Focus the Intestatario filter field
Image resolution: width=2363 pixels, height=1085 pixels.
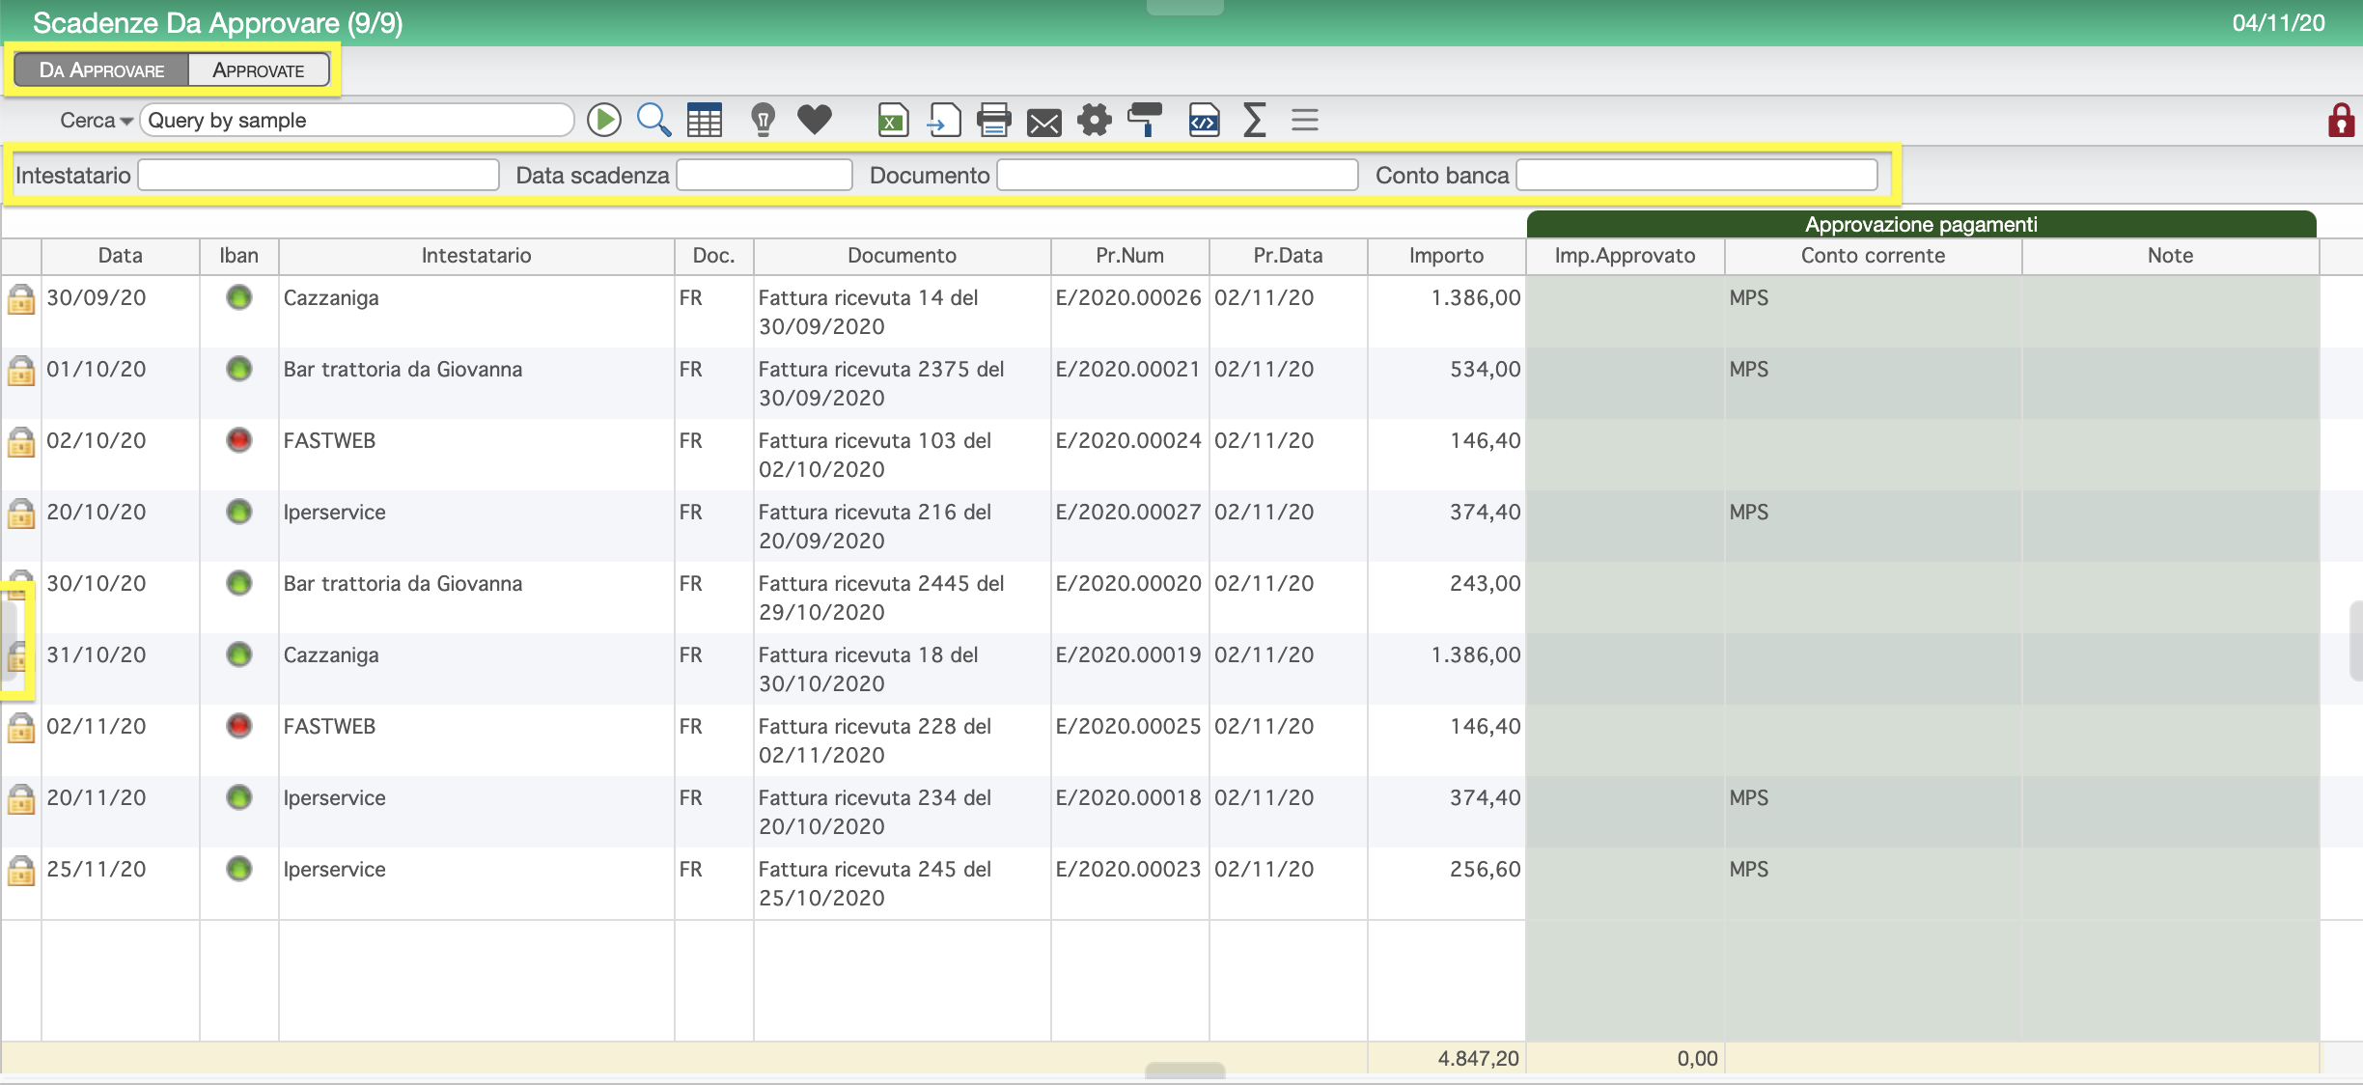click(319, 176)
